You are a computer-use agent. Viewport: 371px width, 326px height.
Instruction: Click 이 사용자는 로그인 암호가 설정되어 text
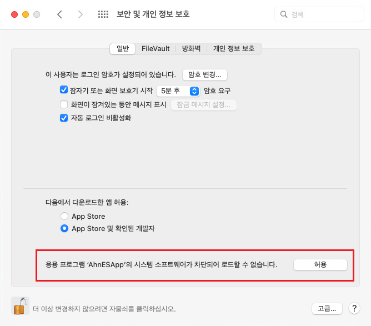(x=111, y=75)
